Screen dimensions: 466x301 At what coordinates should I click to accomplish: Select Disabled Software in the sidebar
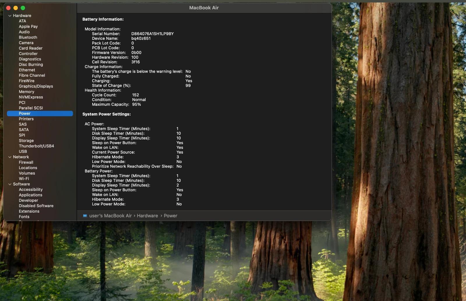[x=36, y=206]
